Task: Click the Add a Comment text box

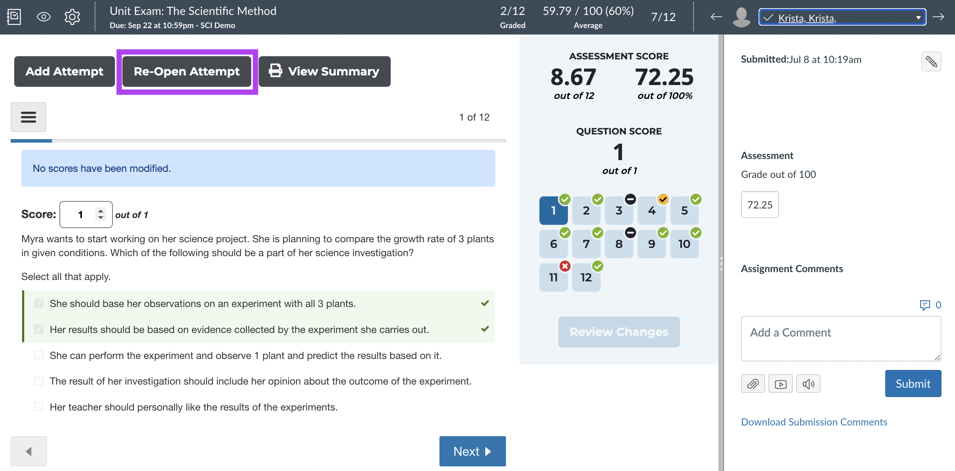Action: (x=840, y=338)
